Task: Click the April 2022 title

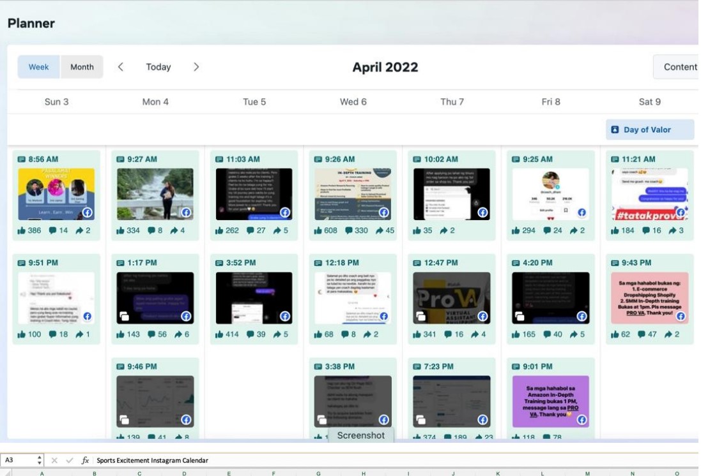Action: (385, 67)
